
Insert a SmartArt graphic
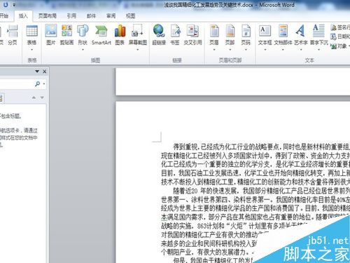point(101,35)
